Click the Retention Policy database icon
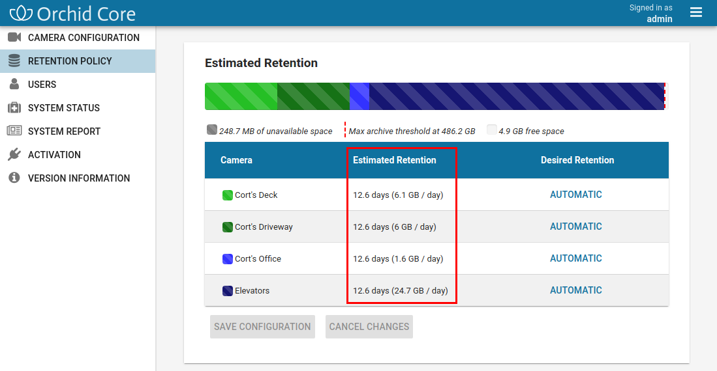 point(14,61)
